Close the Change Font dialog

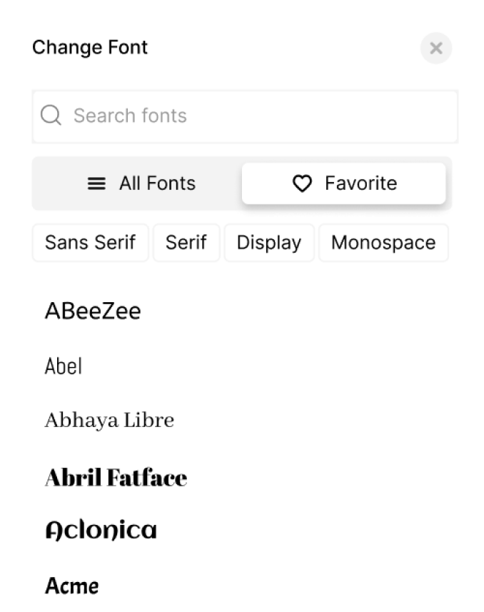pos(436,49)
